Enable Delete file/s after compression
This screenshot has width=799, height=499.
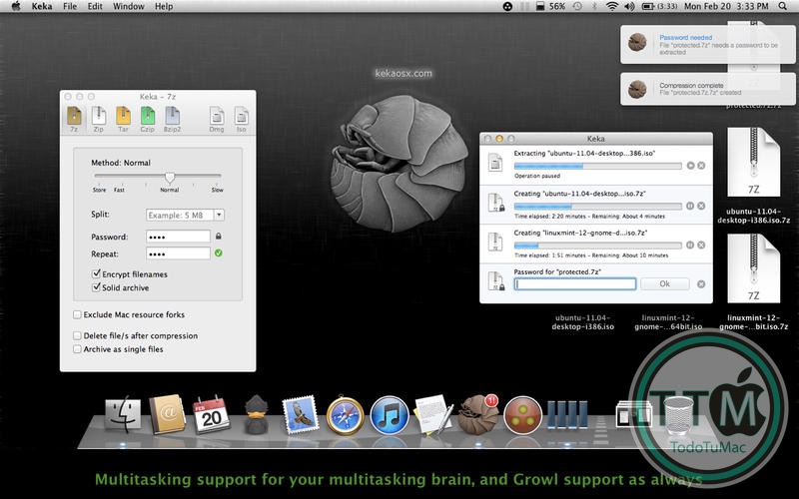77,335
